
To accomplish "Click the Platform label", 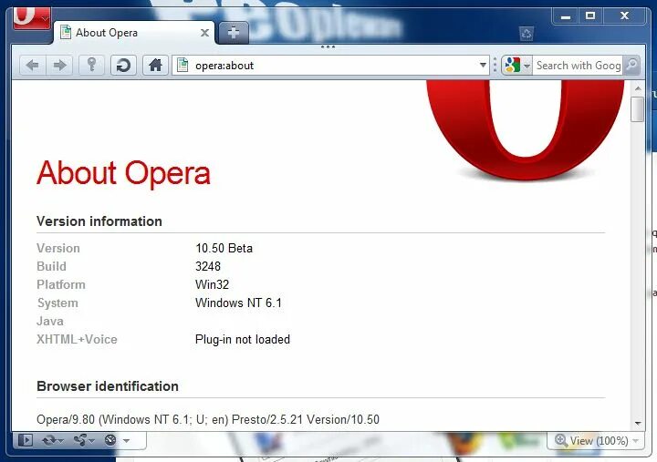I will [61, 284].
